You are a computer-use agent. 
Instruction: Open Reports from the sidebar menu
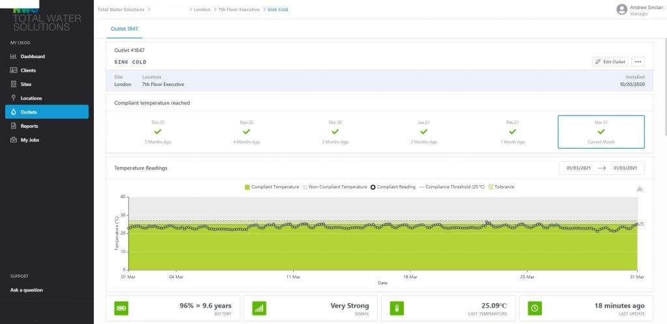click(x=29, y=126)
